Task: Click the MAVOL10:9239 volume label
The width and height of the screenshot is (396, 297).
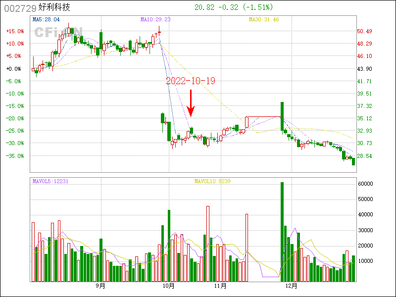Action: point(212,181)
